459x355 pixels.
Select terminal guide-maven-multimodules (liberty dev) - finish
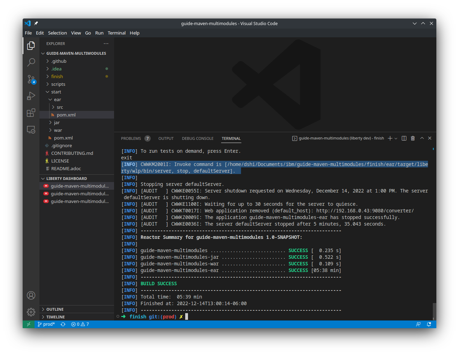(x=338, y=138)
